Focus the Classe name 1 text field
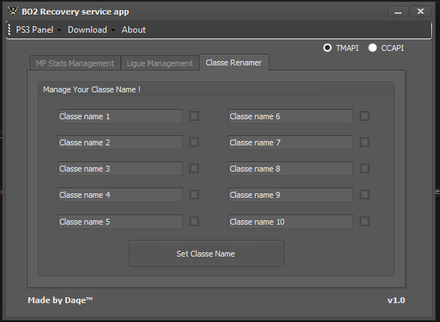 pyautogui.click(x=120, y=116)
